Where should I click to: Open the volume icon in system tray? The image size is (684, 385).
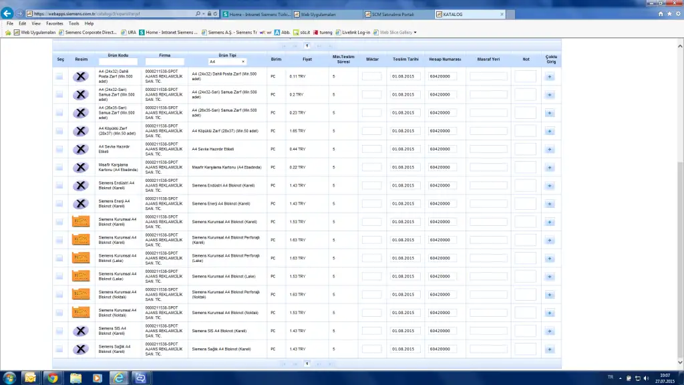click(646, 378)
